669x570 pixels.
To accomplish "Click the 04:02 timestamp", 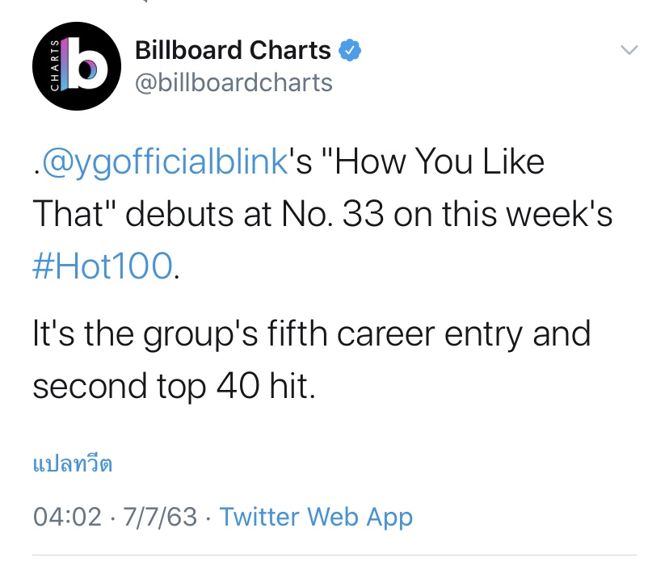I will click(x=67, y=517).
